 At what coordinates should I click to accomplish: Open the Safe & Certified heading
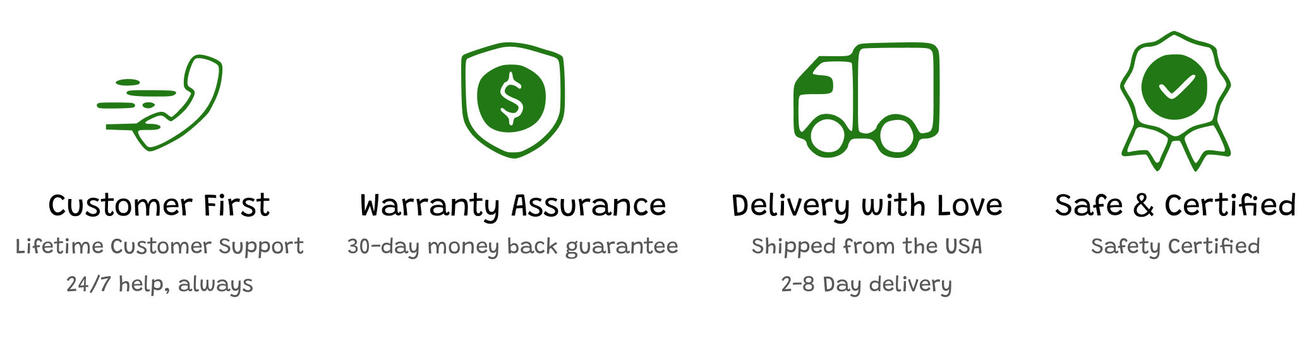1175,206
